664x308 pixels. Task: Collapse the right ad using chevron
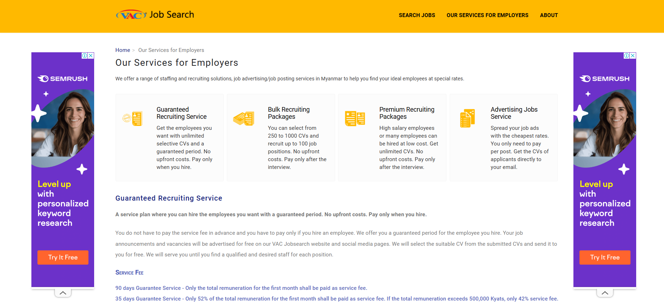[605, 293]
